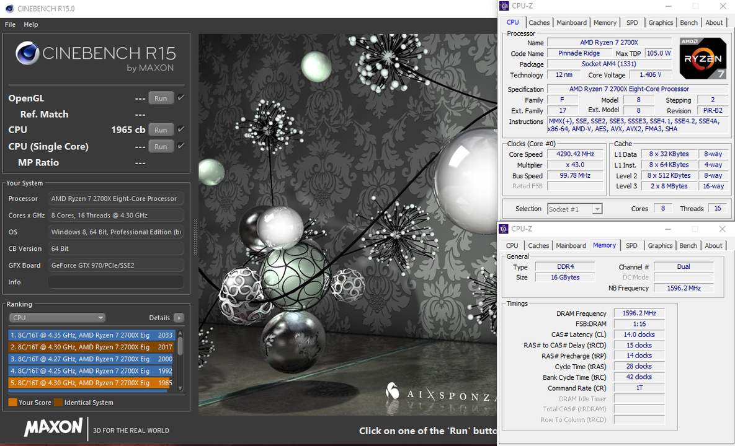
Task: Run the CPU (Single Core) benchmark
Action: pos(161,146)
